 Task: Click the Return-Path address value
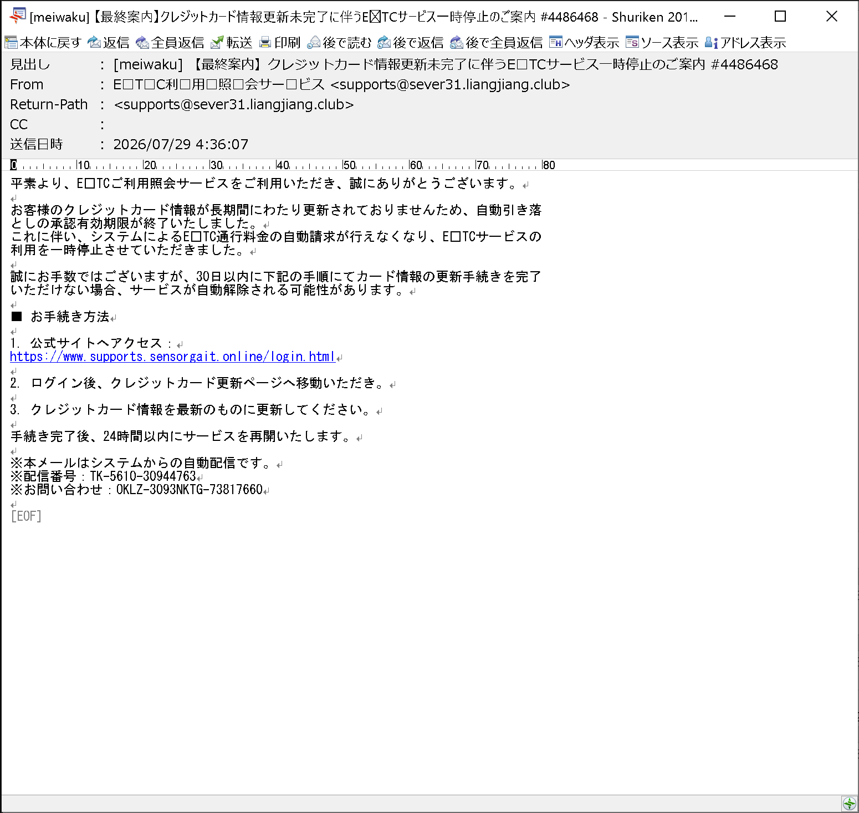[233, 104]
